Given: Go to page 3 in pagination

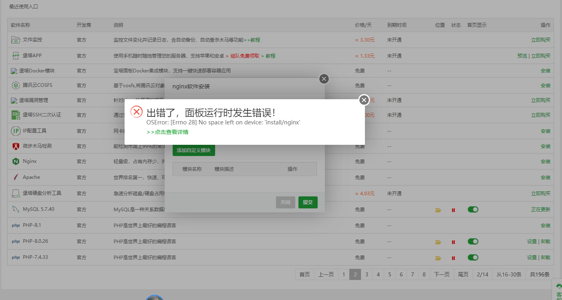Looking at the screenshot, I should (367, 274).
